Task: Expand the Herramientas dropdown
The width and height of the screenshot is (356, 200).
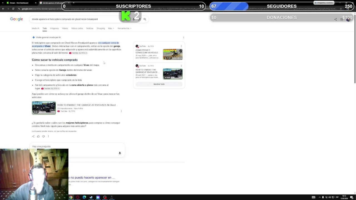Action: [x=124, y=28]
